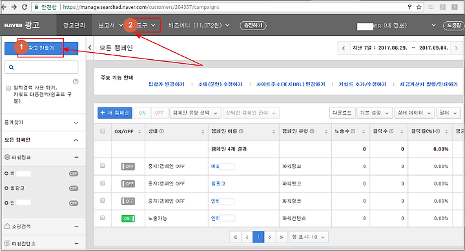Open the 세금계산서 발행/인쇄하기 link
Viewport: 465px width, 251px height.
click(429, 84)
